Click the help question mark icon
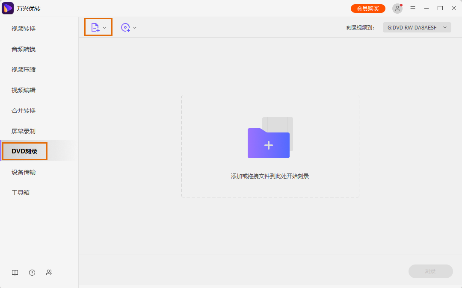Image resolution: width=462 pixels, height=288 pixels. (x=32, y=272)
